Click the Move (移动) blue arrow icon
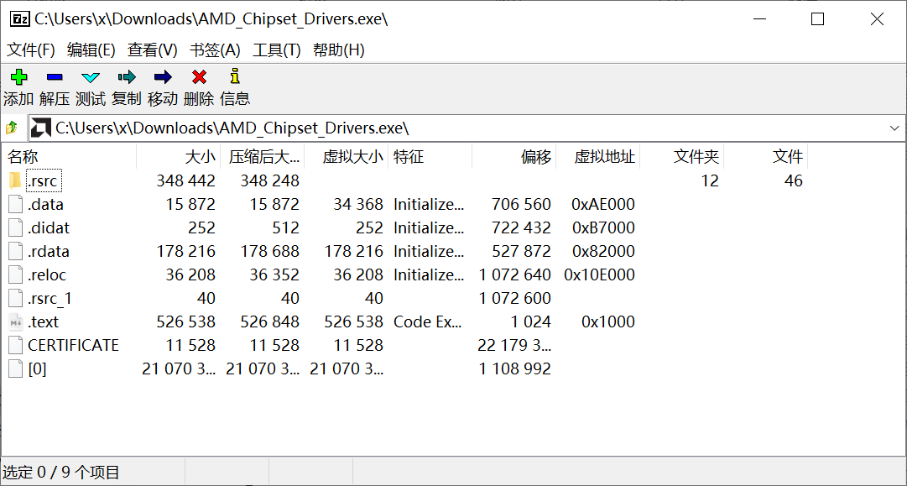The width and height of the screenshot is (907, 486). point(163,76)
